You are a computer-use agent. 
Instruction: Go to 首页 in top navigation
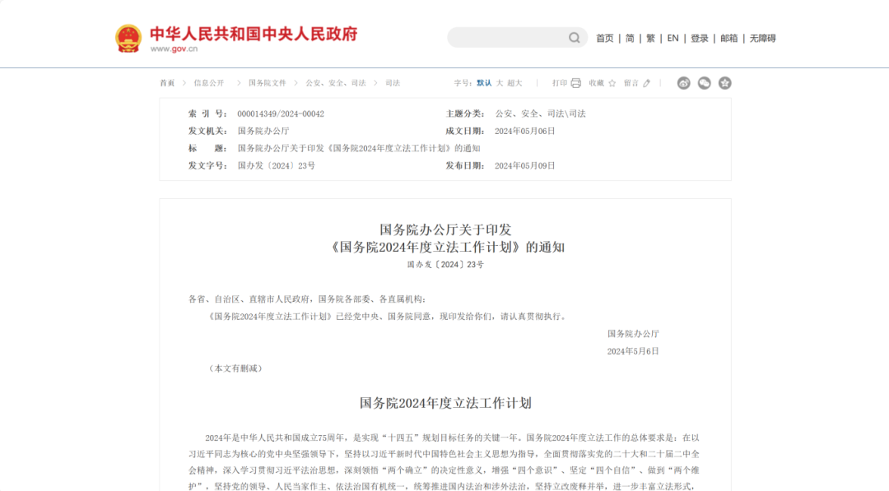click(605, 38)
